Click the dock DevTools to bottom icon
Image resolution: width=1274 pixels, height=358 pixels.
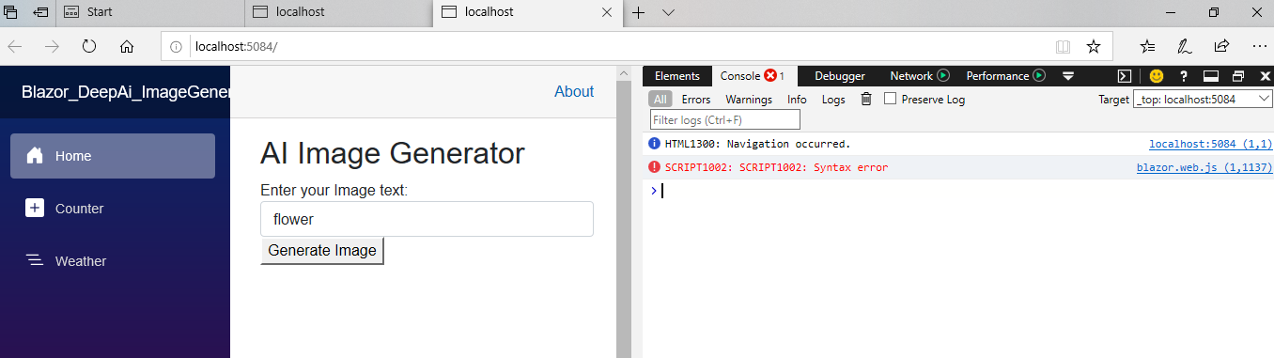pos(1211,76)
